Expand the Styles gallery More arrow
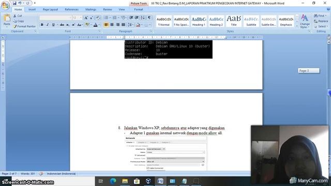Image resolution: width=331 pixels, height=186 pixels. (x=297, y=26)
